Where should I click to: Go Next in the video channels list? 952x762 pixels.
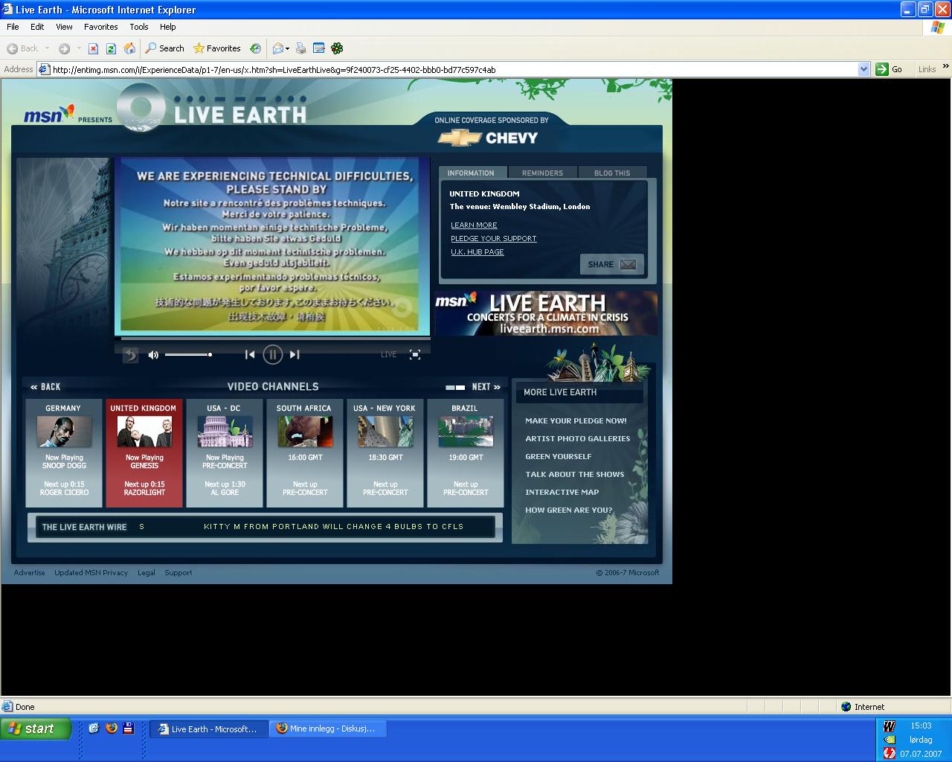point(486,387)
